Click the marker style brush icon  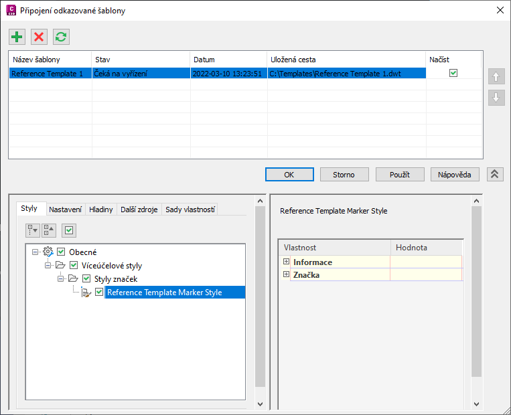pos(86,293)
